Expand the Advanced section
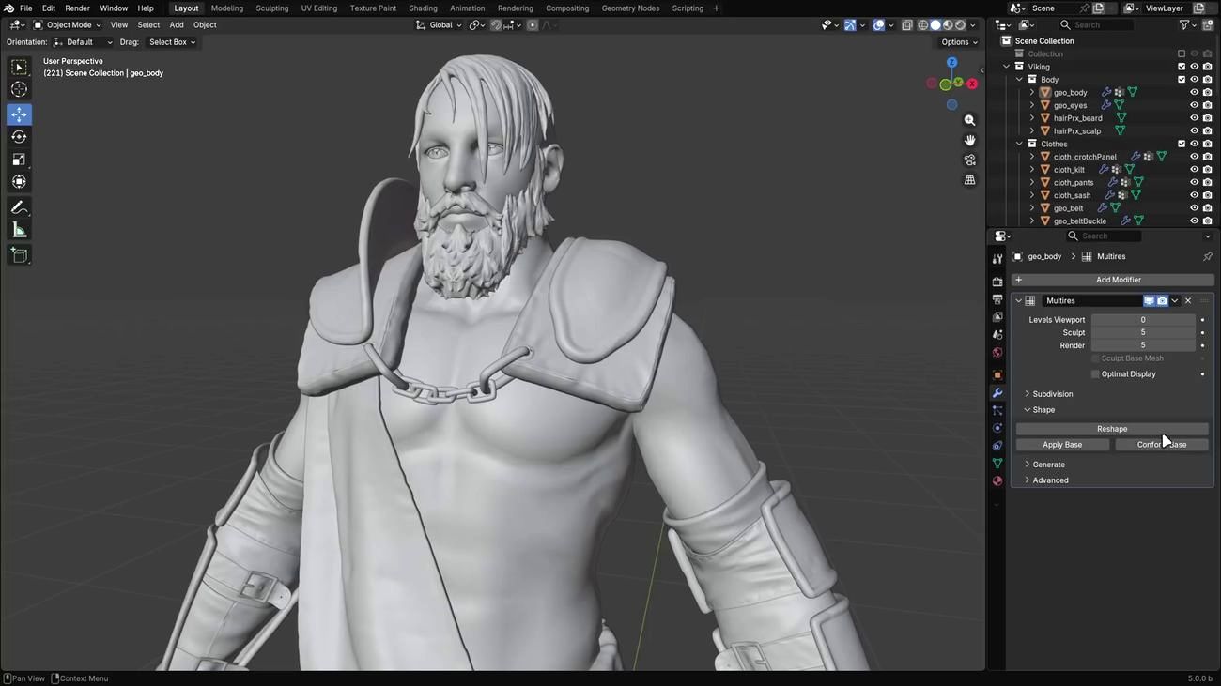Image resolution: width=1221 pixels, height=686 pixels. pos(1049,480)
